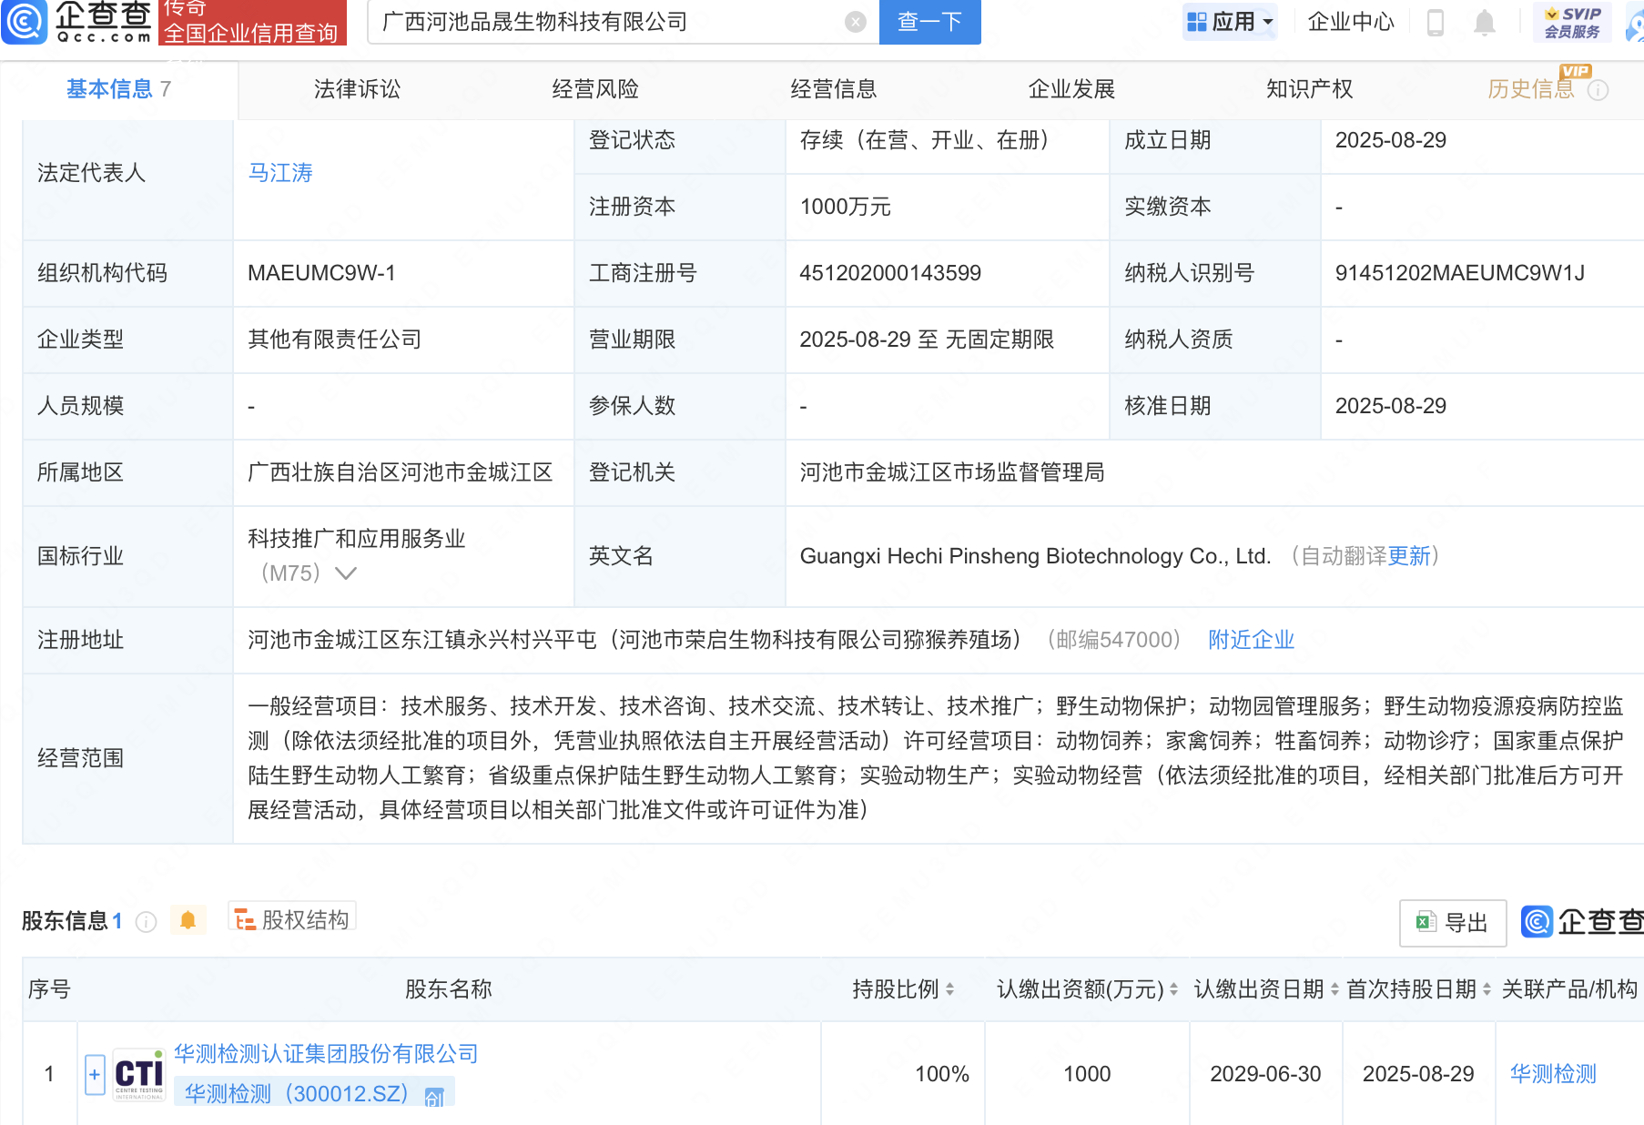This screenshot has height=1125, width=1644.
Task: Select taxpayer ID 91451202MAEUMC9W1J
Action: 1460,273
